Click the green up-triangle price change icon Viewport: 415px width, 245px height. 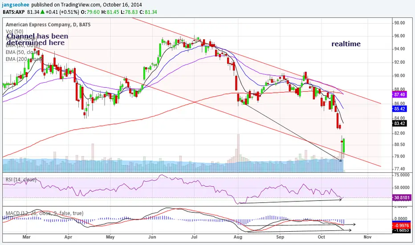tap(42, 12)
